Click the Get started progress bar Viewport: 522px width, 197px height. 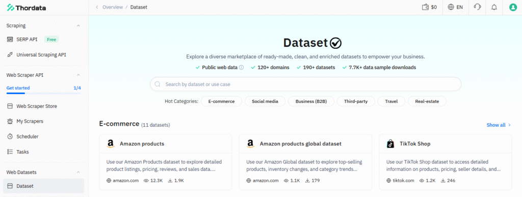[x=44, y=93]
